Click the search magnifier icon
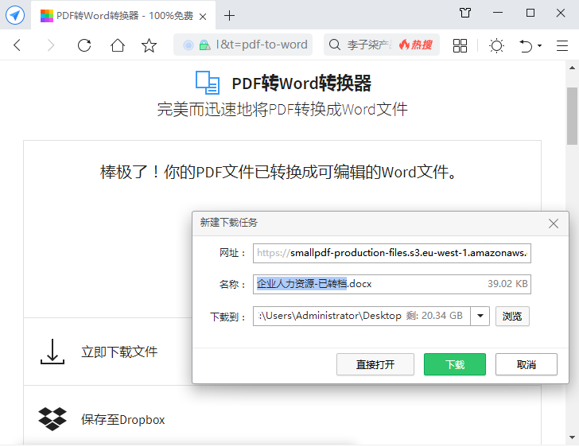The height and width of the screenshot is (447, 579). (335, 45)
